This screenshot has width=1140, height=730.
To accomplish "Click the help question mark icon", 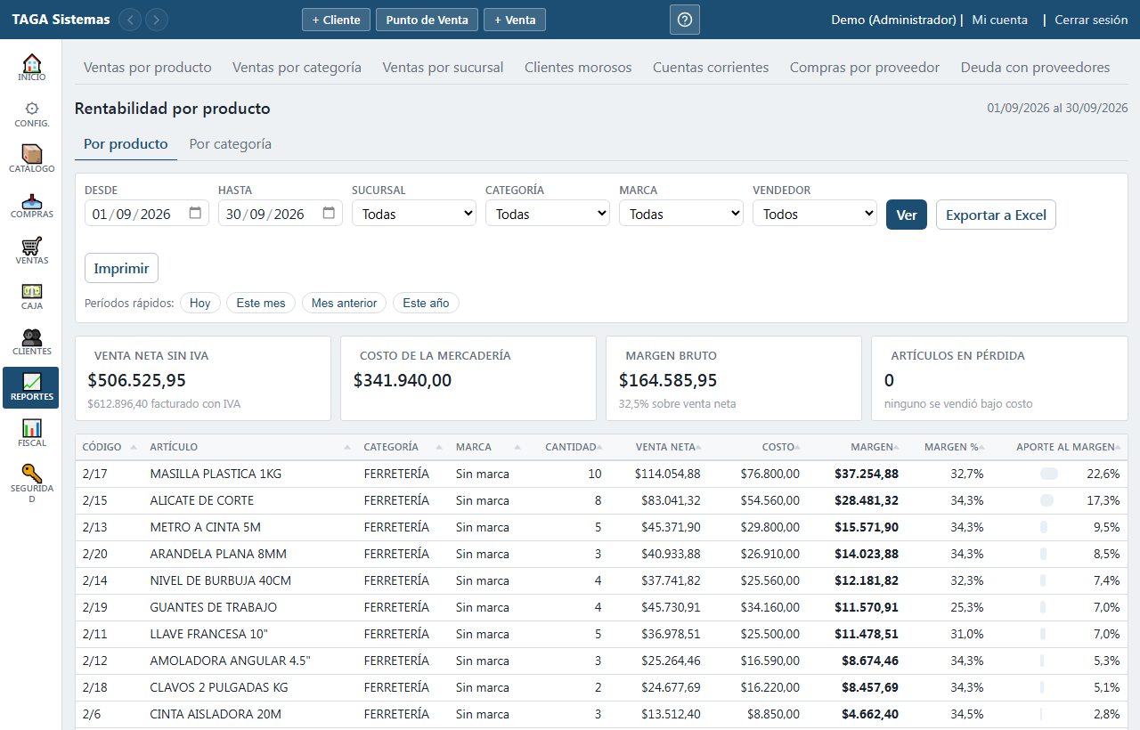I will click(x=685, y=20).
